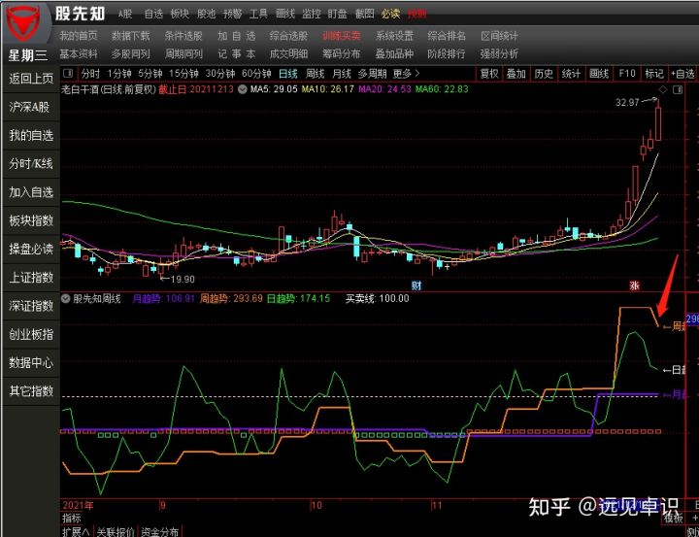
Task: Open 记事本
Action: [x=237, y=54]
